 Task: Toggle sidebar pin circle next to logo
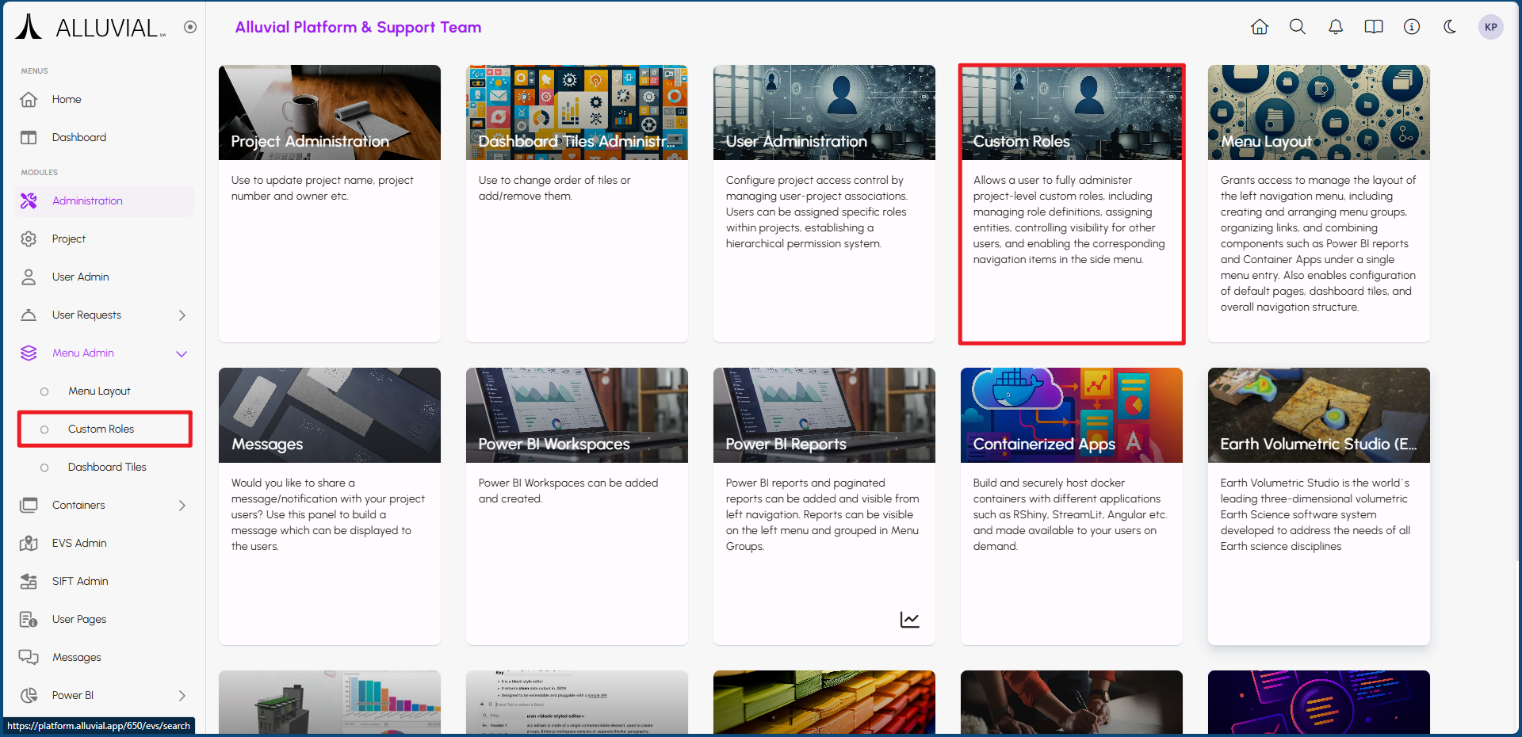click(x=190, y=27)
